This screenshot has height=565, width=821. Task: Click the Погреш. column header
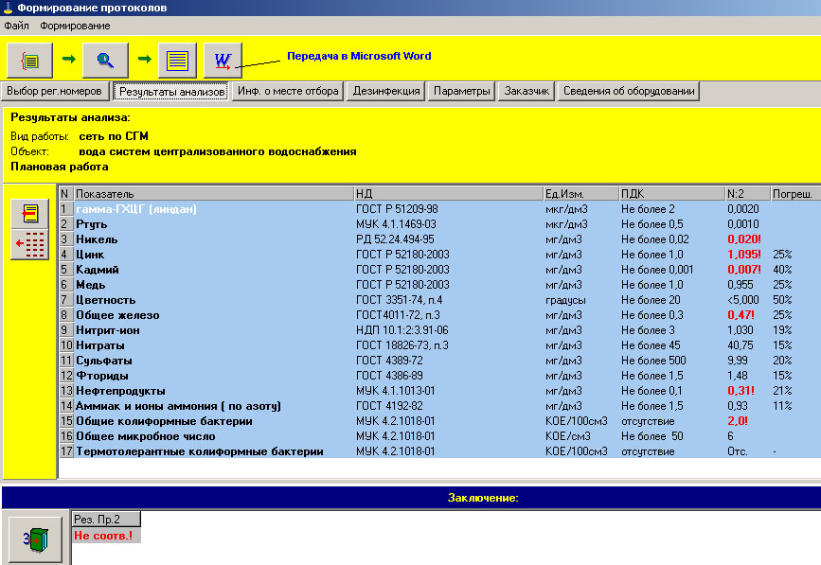click(x=795, y=194)
